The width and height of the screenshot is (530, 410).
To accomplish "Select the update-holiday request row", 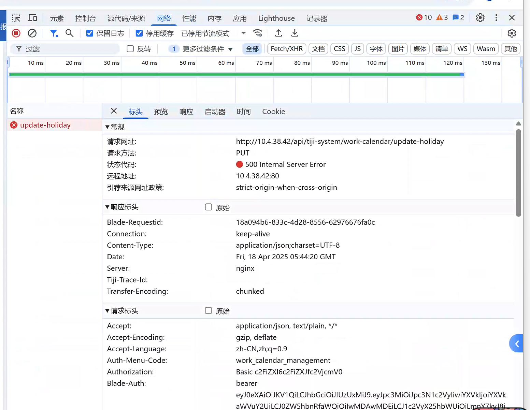I will pos(55,125).
